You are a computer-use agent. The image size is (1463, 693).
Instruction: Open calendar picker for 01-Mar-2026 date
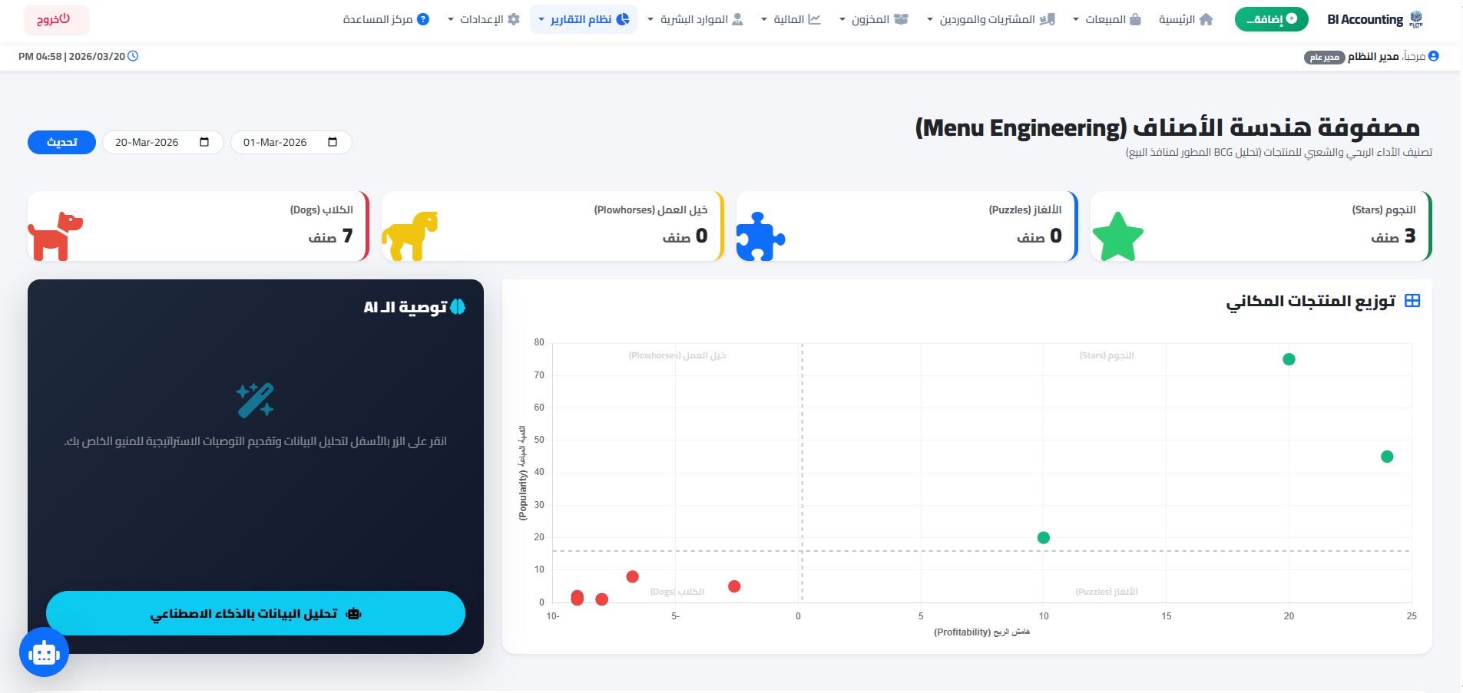tap(333, 142)
